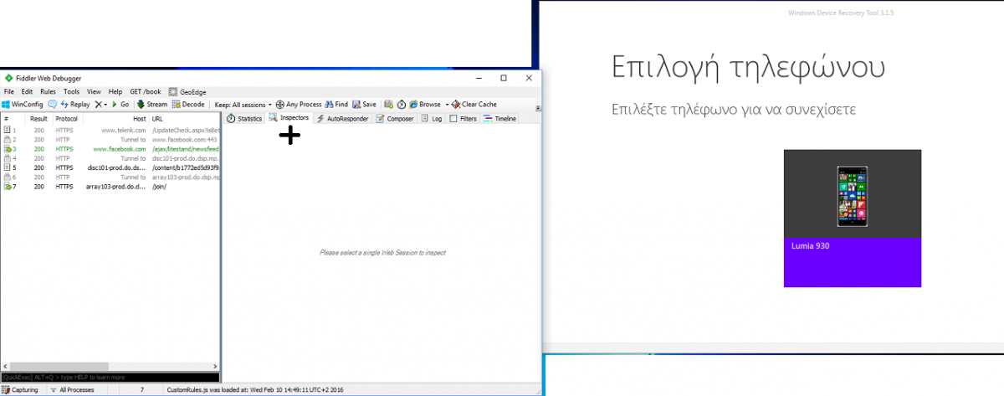The image size is (1004, 396).
Task: Select session 6 tunnel to array103-prod
Action: click(110, 177)
